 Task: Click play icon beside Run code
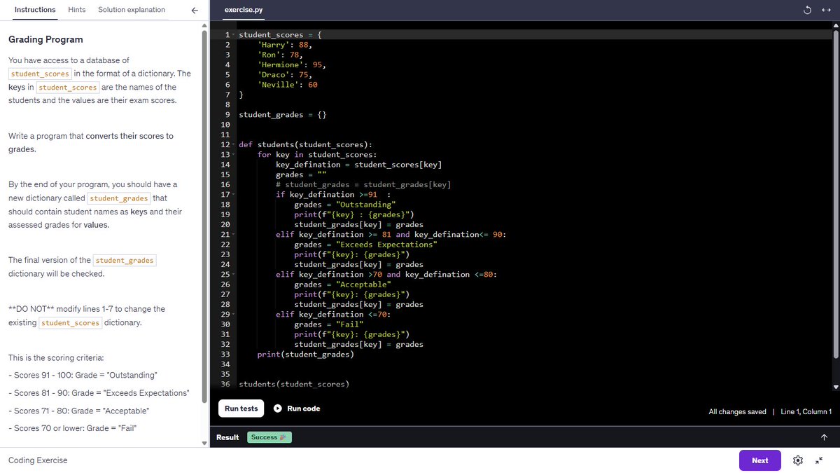278,409
